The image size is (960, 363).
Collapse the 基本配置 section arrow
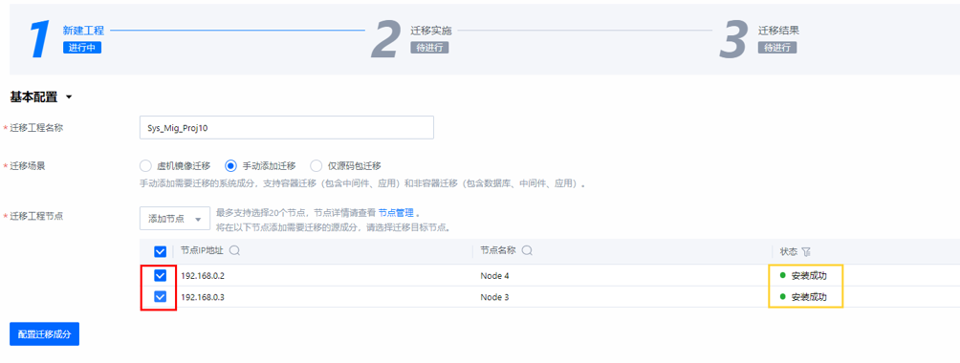[x=69, y=97]
